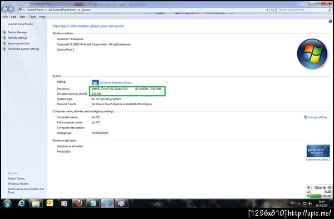Expand the arrow after All Control Panel Items
The image size is (334, 219).
point(79,10)
